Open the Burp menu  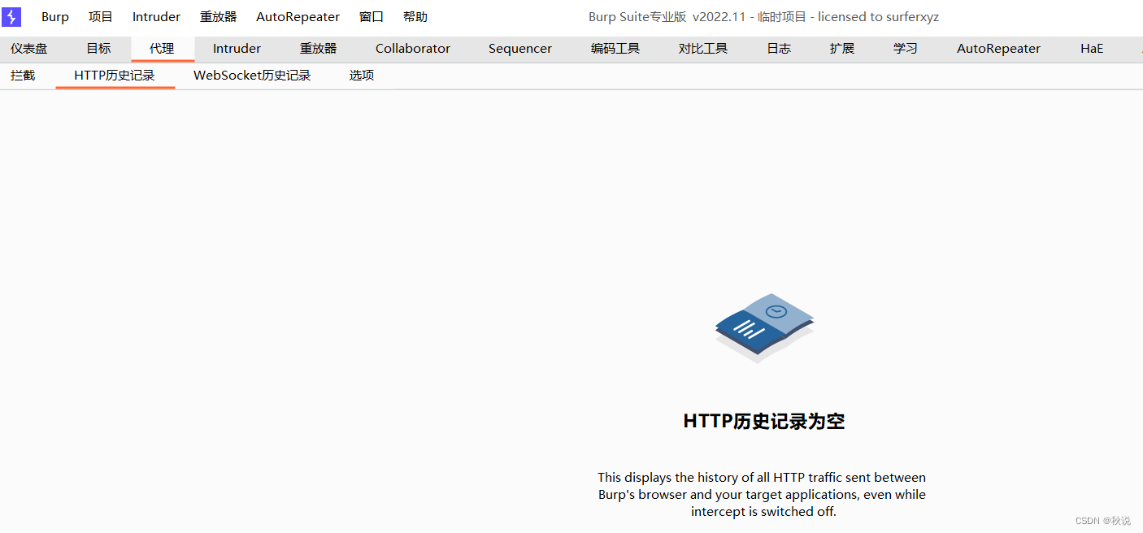(x=55, y=17)
